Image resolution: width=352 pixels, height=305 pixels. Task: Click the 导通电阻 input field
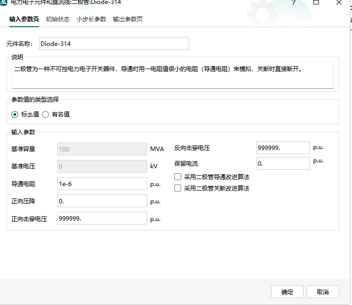102,184
